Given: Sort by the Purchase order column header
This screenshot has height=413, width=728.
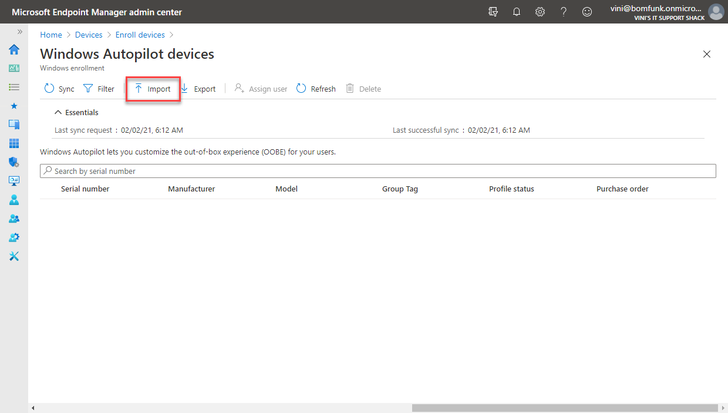Looking at the screenshot, I should tap(622, 189).
